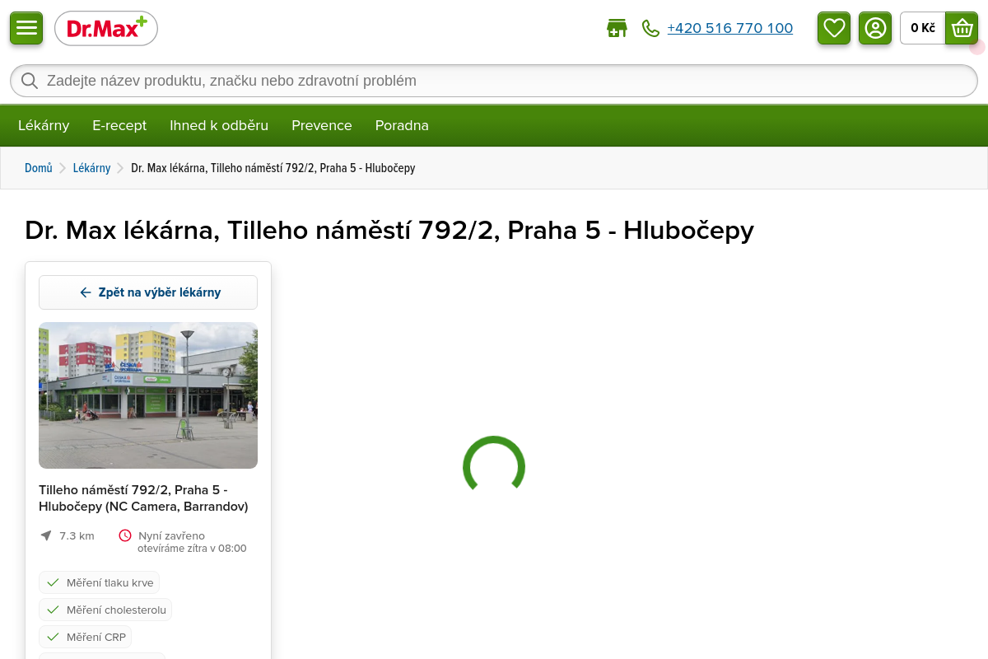This screenshot has width=988, height=659.
Task: Call the +420 516 770 100 link
Action: coord(729,28)
